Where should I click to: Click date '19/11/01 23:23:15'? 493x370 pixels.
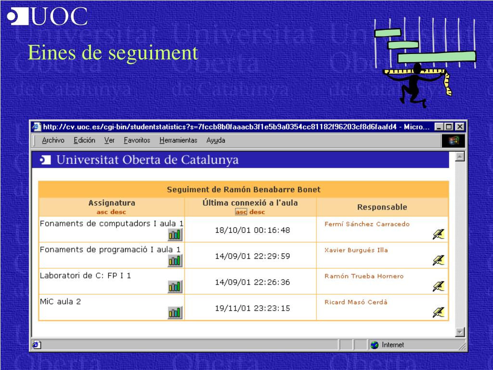pyautogui.click(x=252, y=308)
